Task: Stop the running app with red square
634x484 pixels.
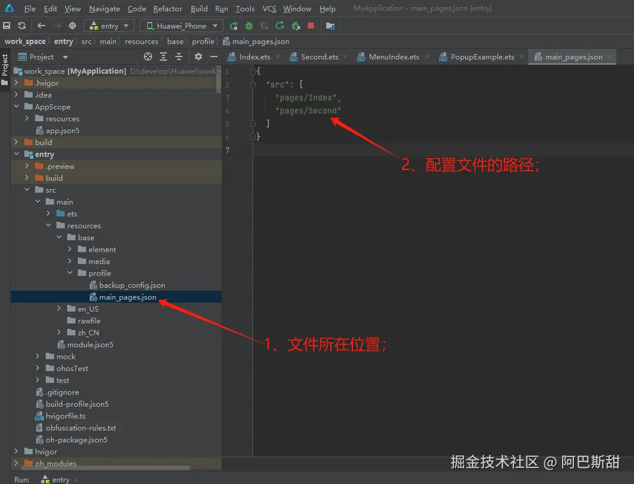Action: [x=311, y=26]
